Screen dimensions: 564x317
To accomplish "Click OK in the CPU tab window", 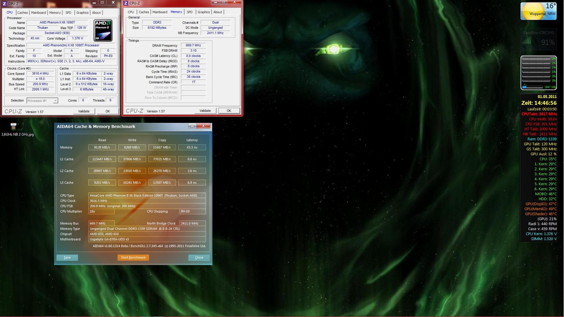I will (x=108, y=111).
